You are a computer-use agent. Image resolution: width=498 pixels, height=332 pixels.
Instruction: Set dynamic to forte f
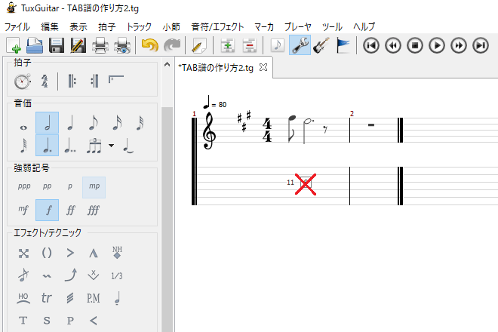point(47,210)
